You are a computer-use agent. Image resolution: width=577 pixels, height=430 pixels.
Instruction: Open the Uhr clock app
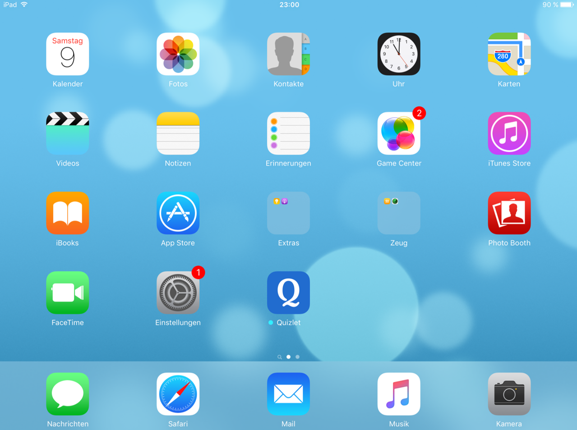(399, 54)
